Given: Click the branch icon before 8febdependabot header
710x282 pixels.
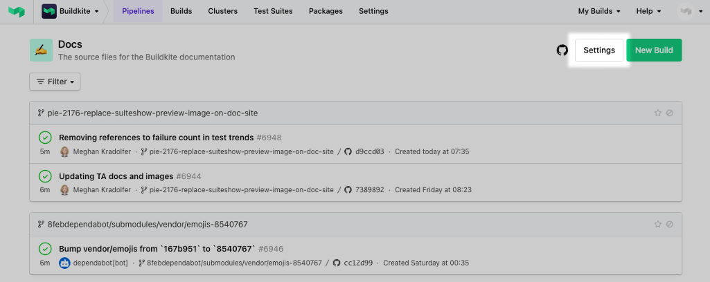Looking at the screenshot, I should (41, 224).
